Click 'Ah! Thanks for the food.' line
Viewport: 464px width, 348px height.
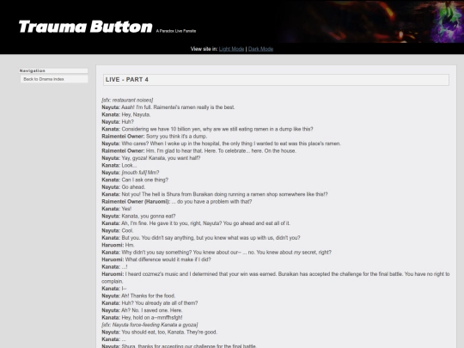pyautogui.click(x=138, y=296)
